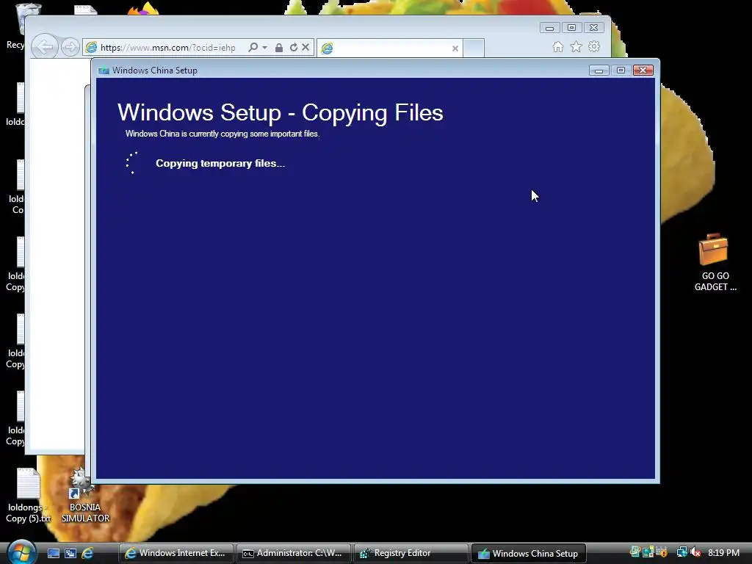Close the blank Internet Explorer tab
This screenshot has height=564, width=752.
[455, 48]
